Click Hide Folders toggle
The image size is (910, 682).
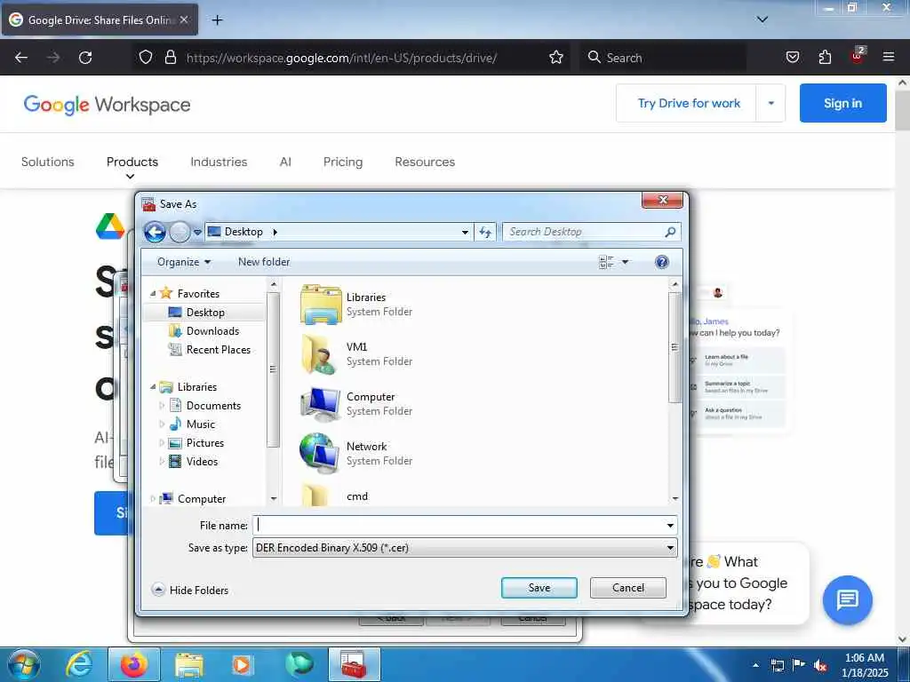[190, 591]
